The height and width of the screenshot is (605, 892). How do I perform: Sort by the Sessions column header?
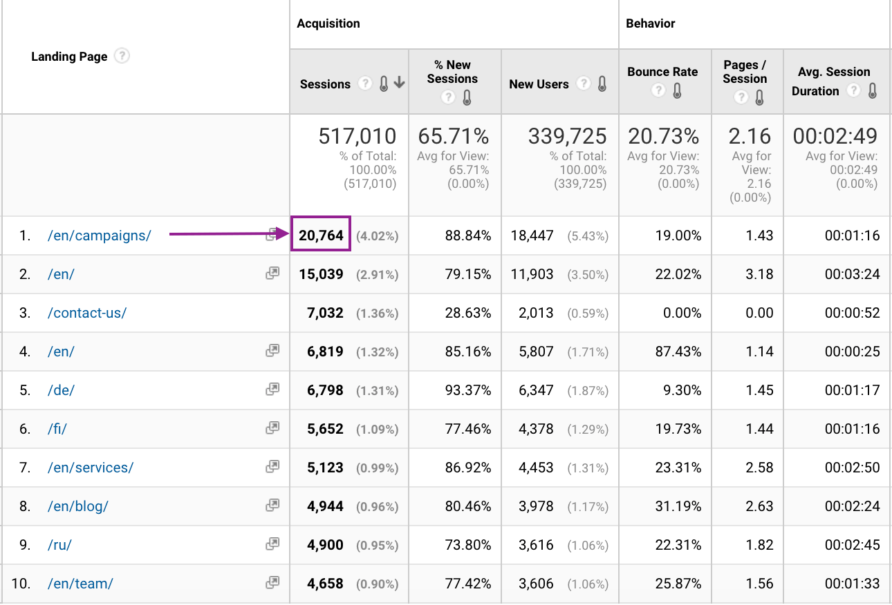325,84
